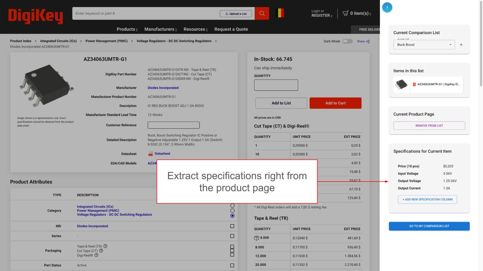
Task: Click the Belgium flag country icon
Action: coord(280,13)
